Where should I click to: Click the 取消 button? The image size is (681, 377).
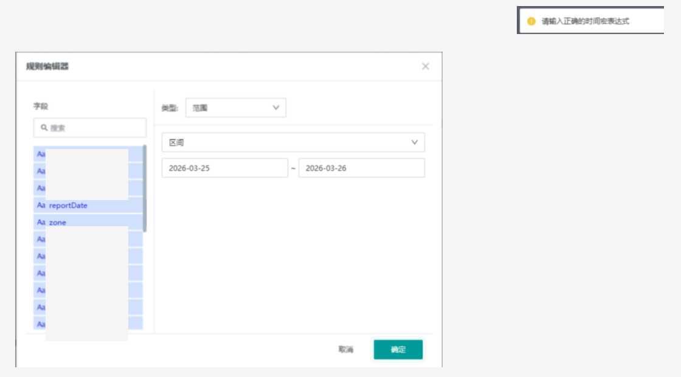pyautogui.click(x=346, y=349)
